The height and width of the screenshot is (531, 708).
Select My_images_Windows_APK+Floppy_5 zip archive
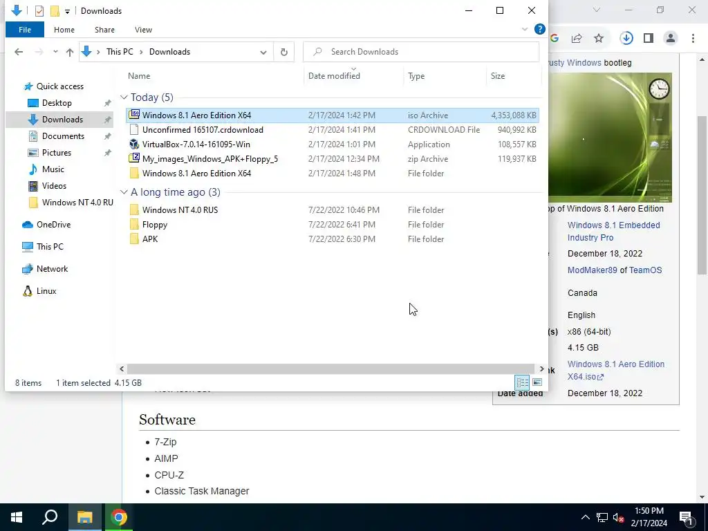click(x=333, y=159)
